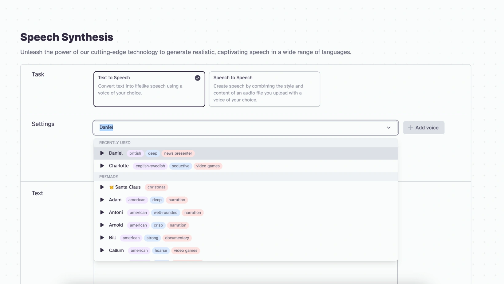Choose Santa Claus from premade voices
The image size is (504, 284).
246,187
